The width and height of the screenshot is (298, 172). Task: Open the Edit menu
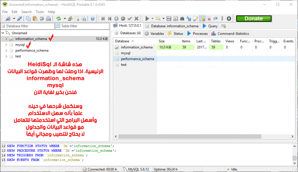[14, 12]
